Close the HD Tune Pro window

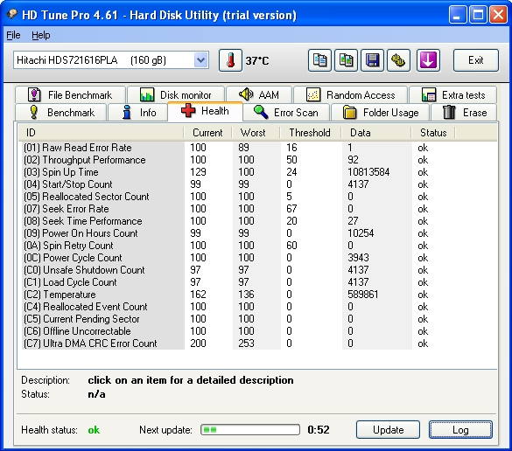[498, 15]
